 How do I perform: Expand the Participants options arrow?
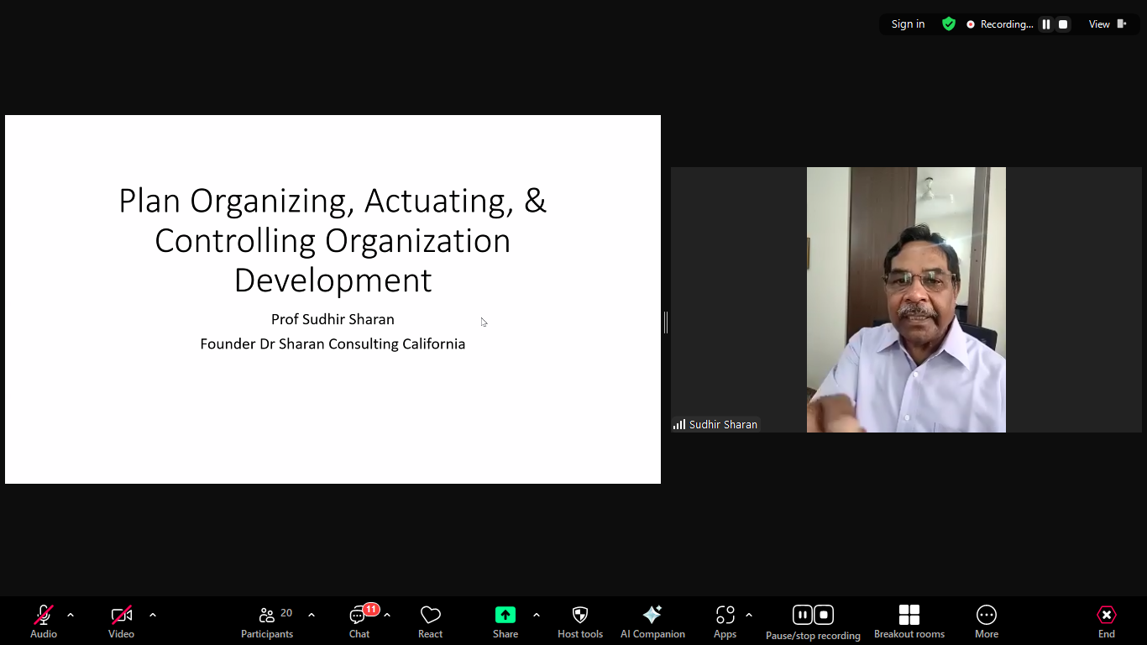(x=312, y=615)
